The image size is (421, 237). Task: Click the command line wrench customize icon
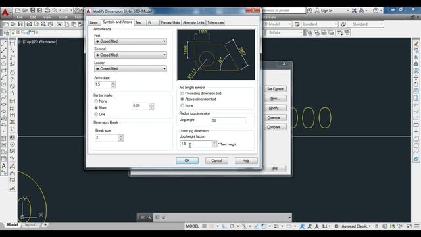[x=149, y=217]
